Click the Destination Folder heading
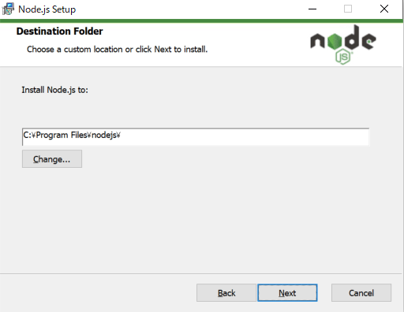The image size is (404, 312). pyautogui.click(x=59, y=32)
